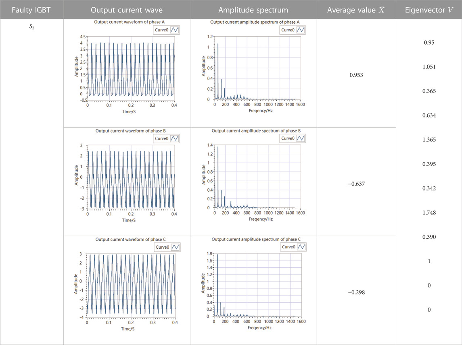This screenshot has height=345, width=462.
Task: Click the average value −0.298
Action: click(356, 292)
